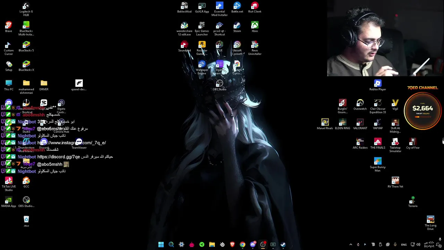Open the Xbox desktop shortcut
444x250 pixels.
[x=255, y=27]
